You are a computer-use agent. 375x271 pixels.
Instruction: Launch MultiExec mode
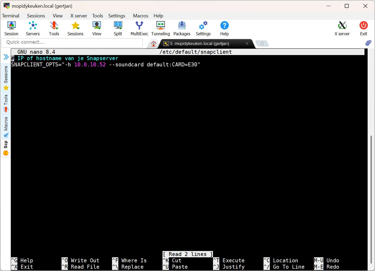click(139, 28)
